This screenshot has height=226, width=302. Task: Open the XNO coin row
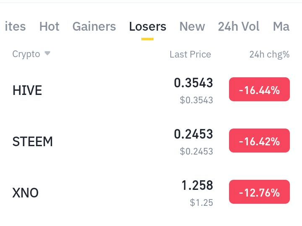(x=26, y=193)
